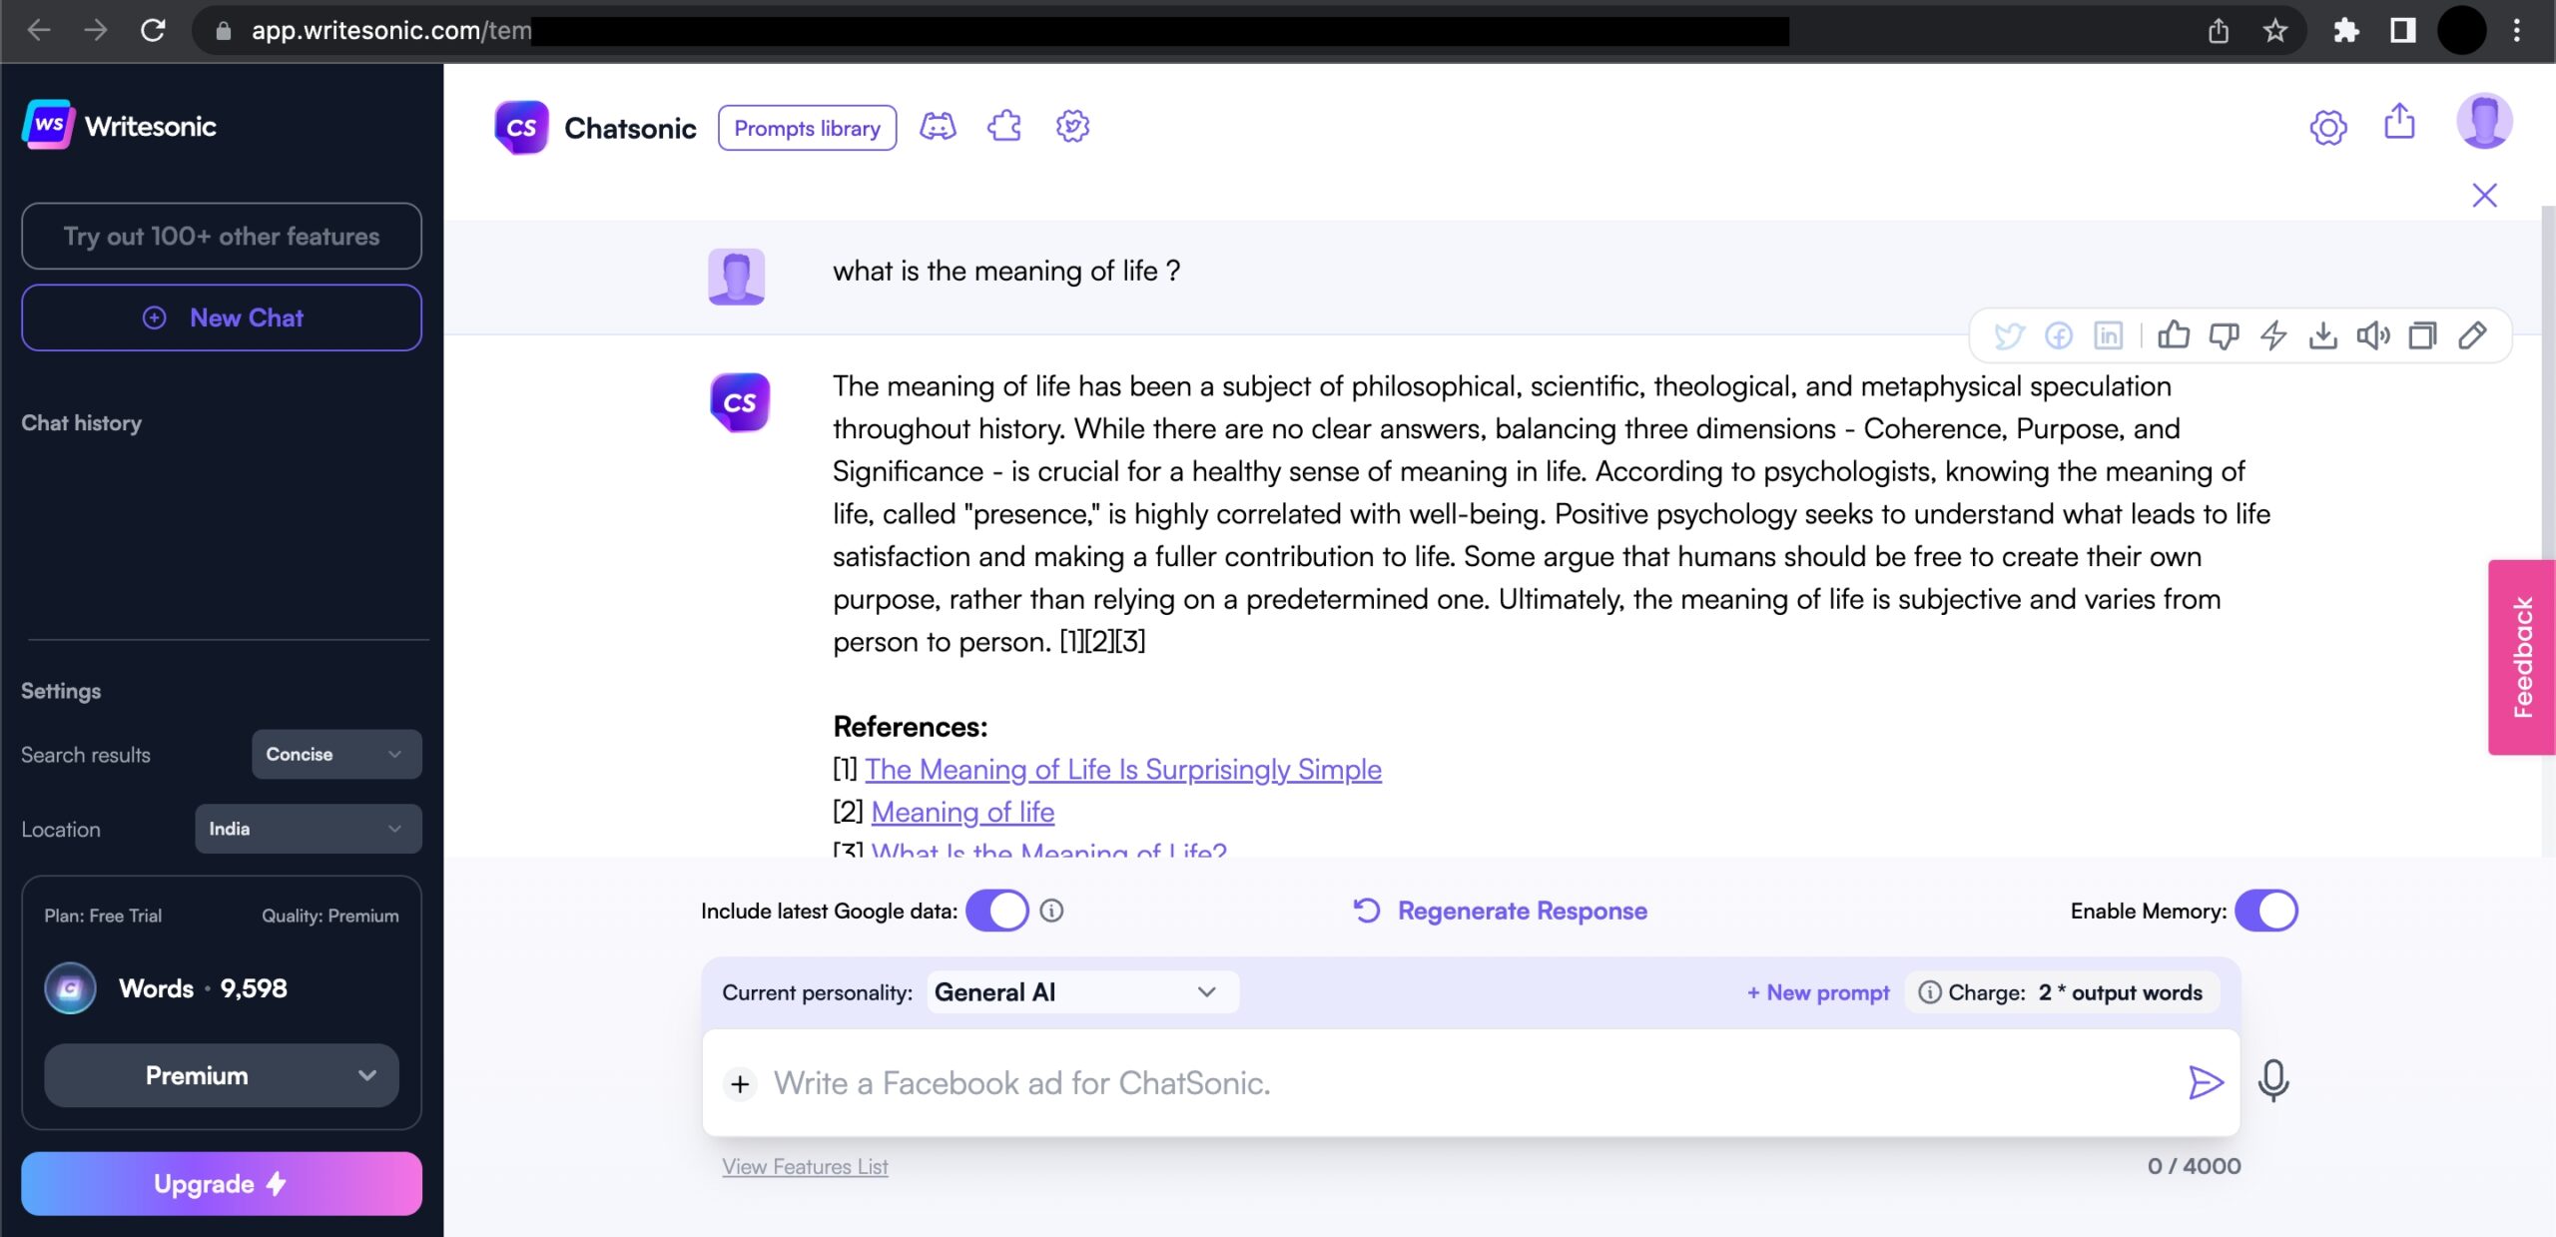The width and height of the screenshot is (2556, 1237).
Task: Click the info icon beside the Google data toggle
Action: 1051,911
